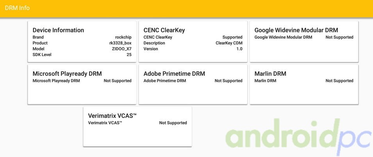Image resolution: width=373 pixels, height=157 pixels.
Task: Select the Device Information card heading
Action: (x=58, y=30)
